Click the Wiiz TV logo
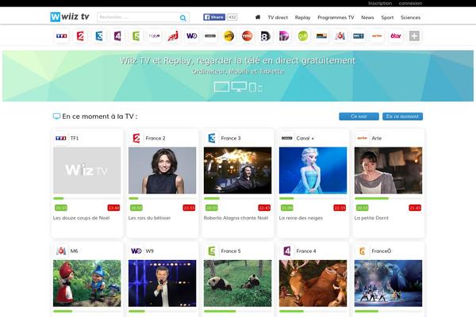 tap(70, 17)
